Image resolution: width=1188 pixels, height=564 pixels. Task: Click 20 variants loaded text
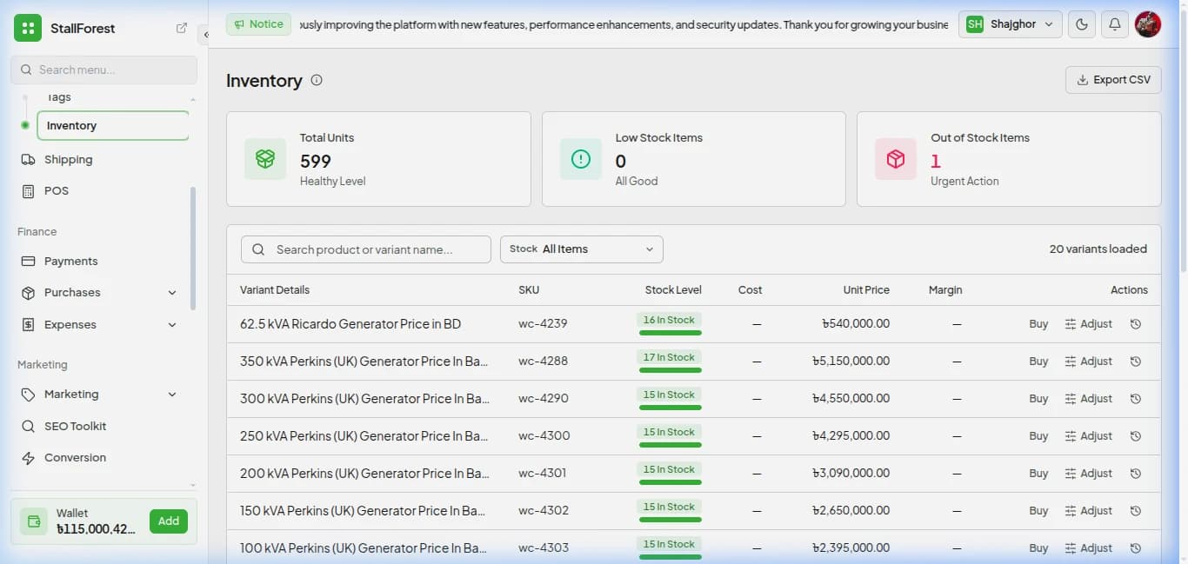pos(1098,249)
